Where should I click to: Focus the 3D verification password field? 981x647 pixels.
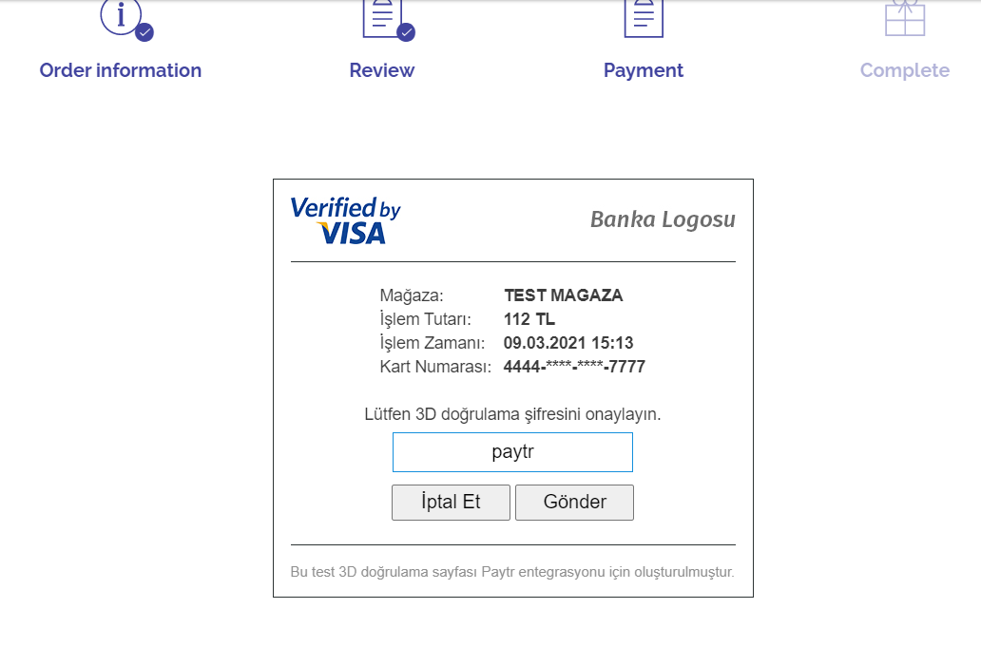[x=512, y=452]
